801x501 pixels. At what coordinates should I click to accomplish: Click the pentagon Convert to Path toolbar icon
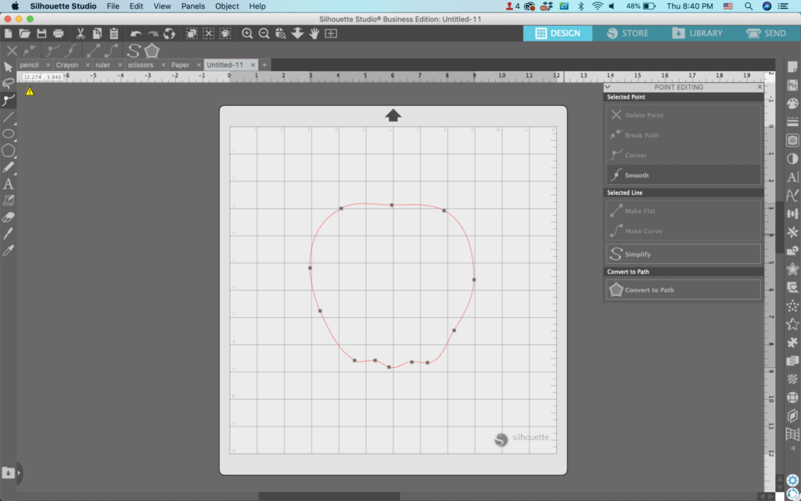click(152, 51)
